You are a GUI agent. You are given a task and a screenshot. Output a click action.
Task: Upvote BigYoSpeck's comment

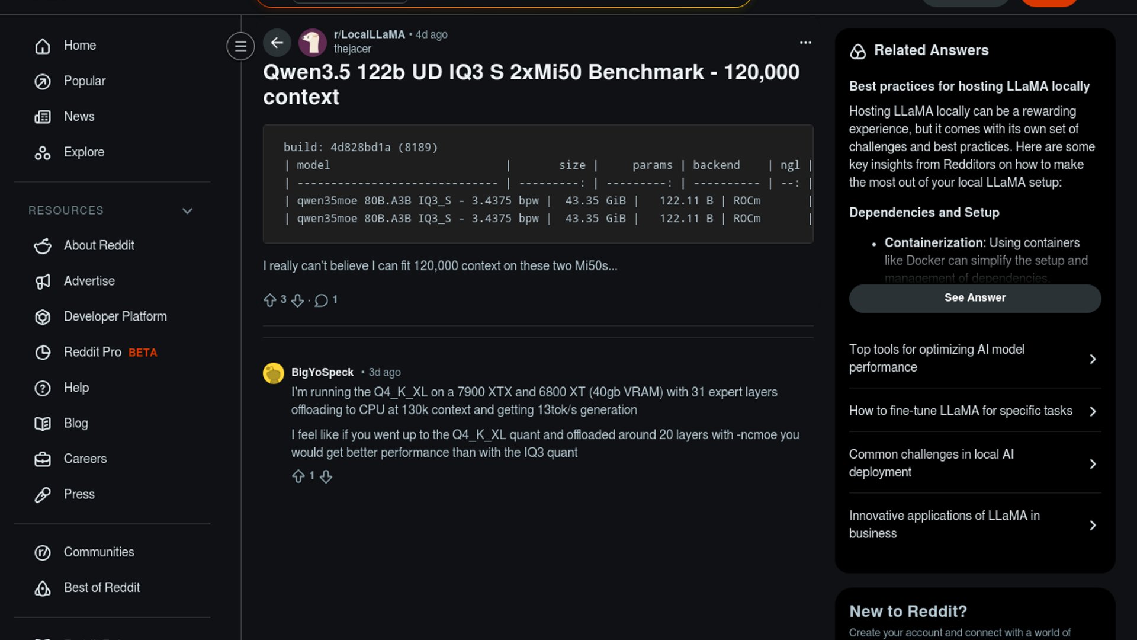[298, 476]
